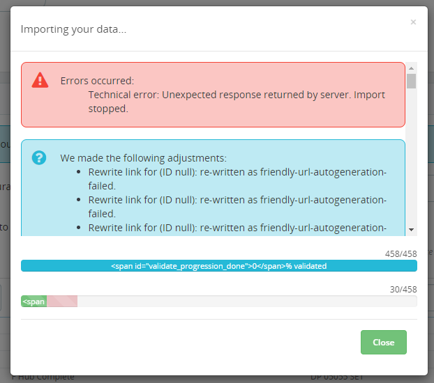The width and height of the screenshot is (434, 383).
Task: Click the scrollbar thumb in the message list
Action: (412, 81)
